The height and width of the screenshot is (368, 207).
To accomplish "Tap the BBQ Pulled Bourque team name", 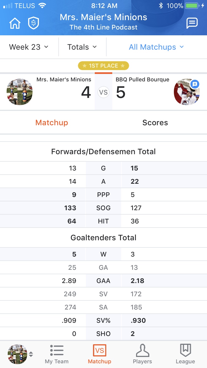I will tap(142, 79).
